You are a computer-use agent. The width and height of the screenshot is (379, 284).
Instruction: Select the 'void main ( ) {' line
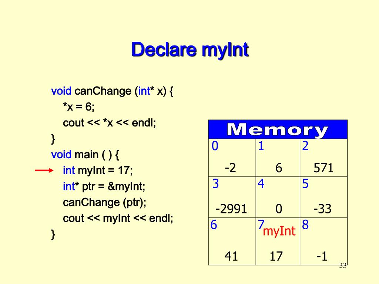(85, 155)
